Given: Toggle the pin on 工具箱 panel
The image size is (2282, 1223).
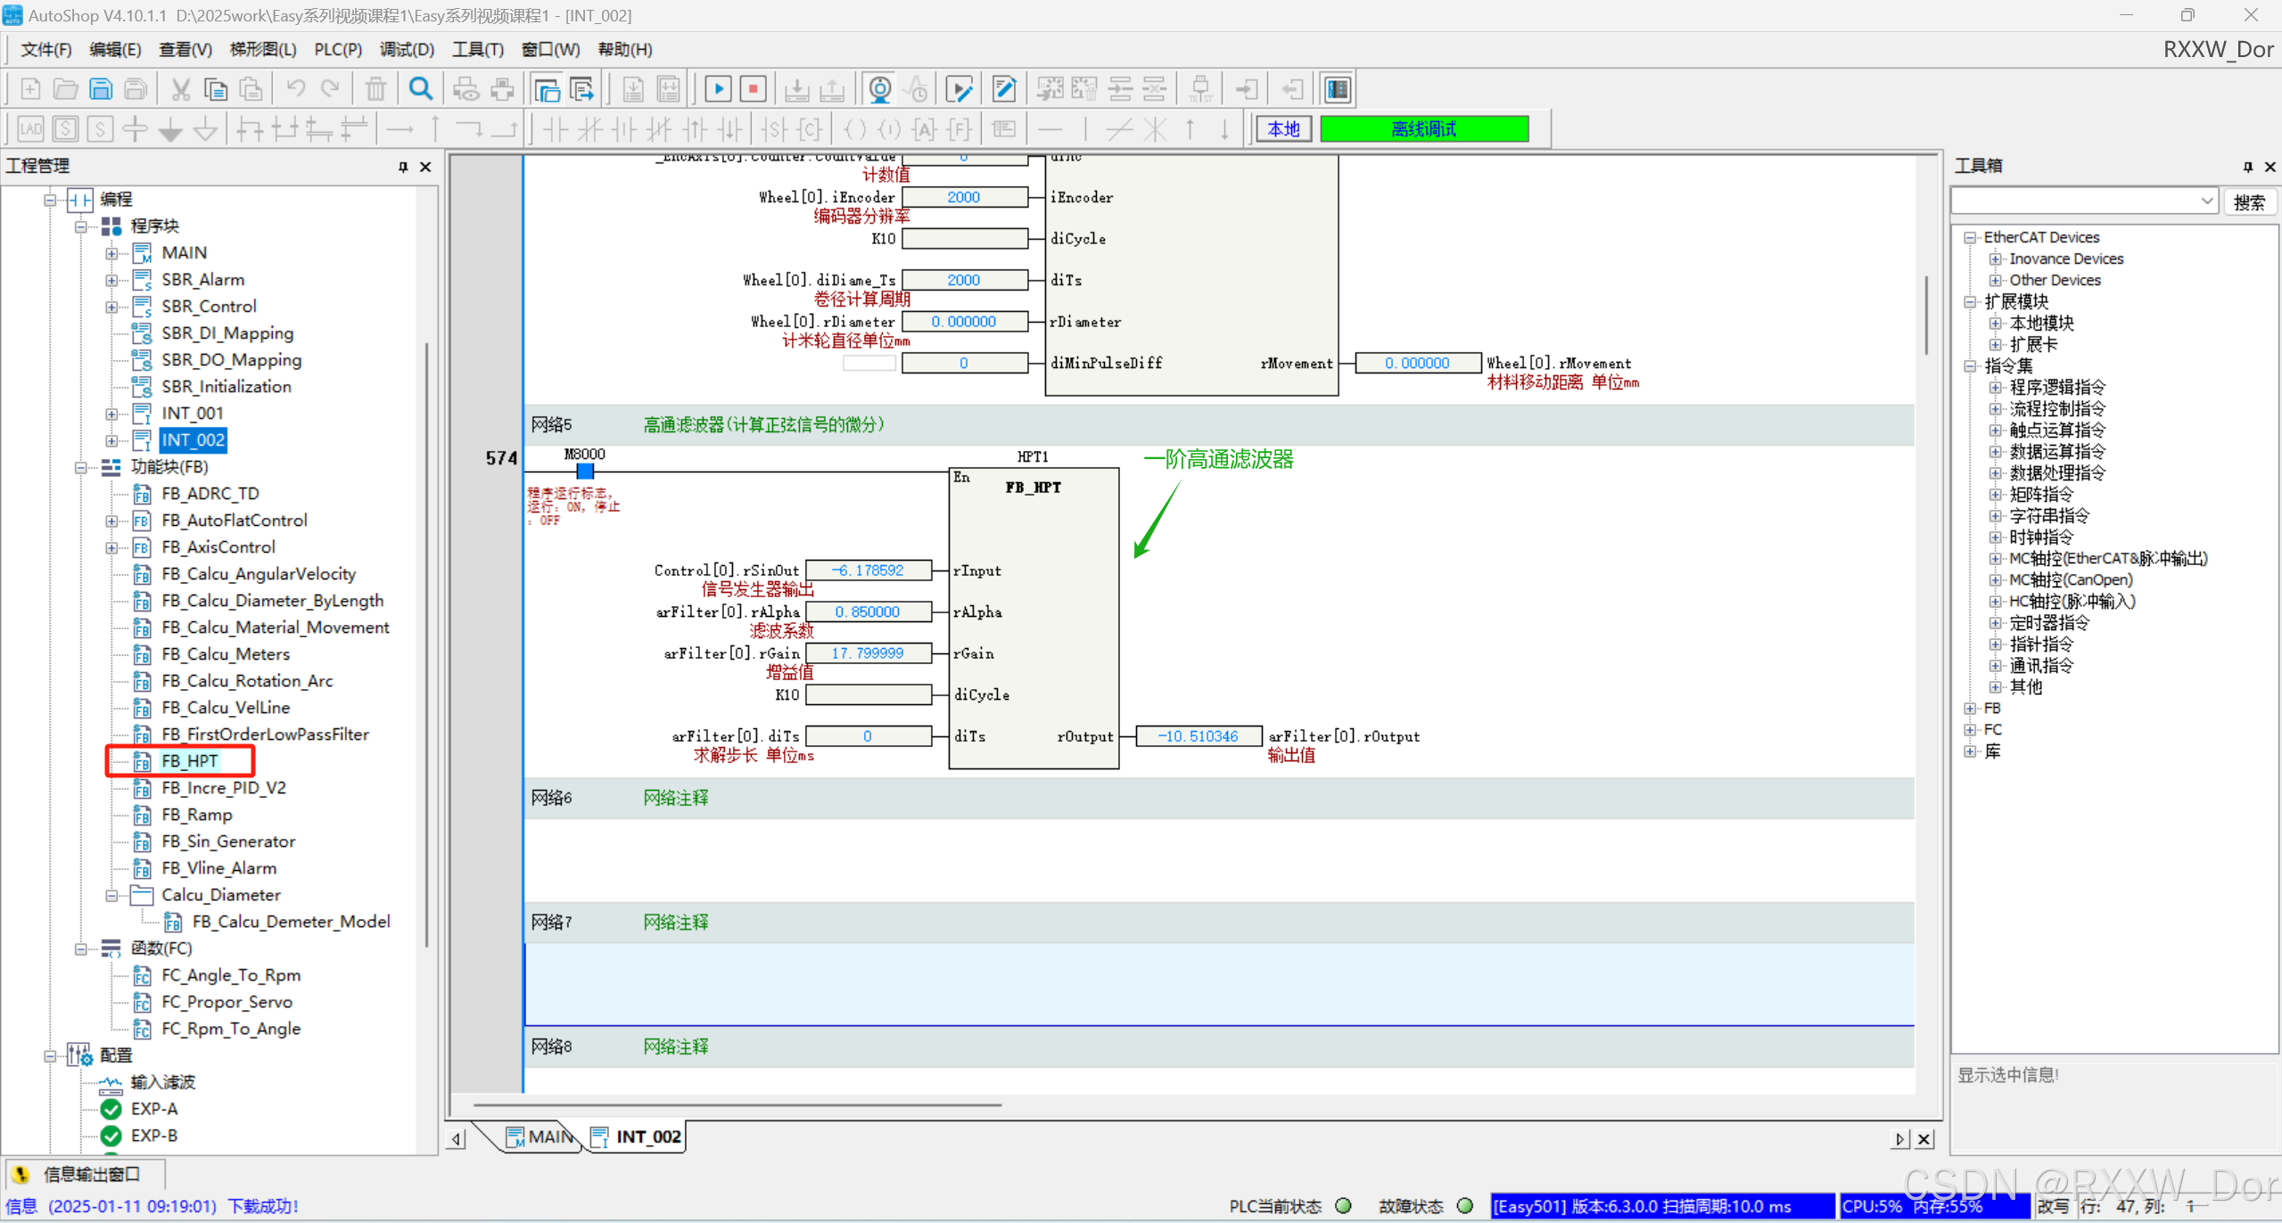Looking at the screenshot, I should pos(2247,167).
